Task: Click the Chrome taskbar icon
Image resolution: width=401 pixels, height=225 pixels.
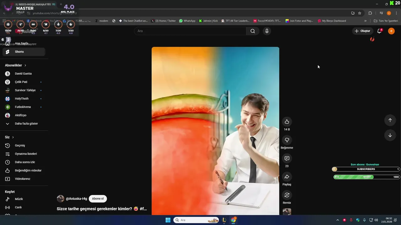Action: click(233, 220)
